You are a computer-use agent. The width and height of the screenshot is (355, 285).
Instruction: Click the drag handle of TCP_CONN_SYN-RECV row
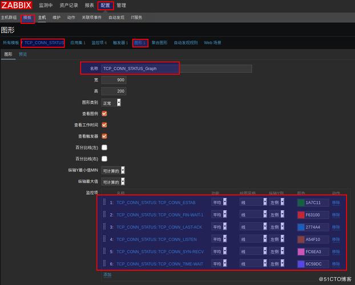(x=104, y=251)
